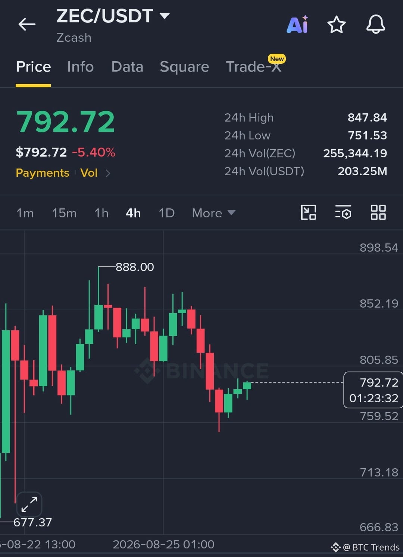Viewport: 403px width, 557px height.
Task: Tap the Zcash subtitle text
Action: [x=74, y=38]
